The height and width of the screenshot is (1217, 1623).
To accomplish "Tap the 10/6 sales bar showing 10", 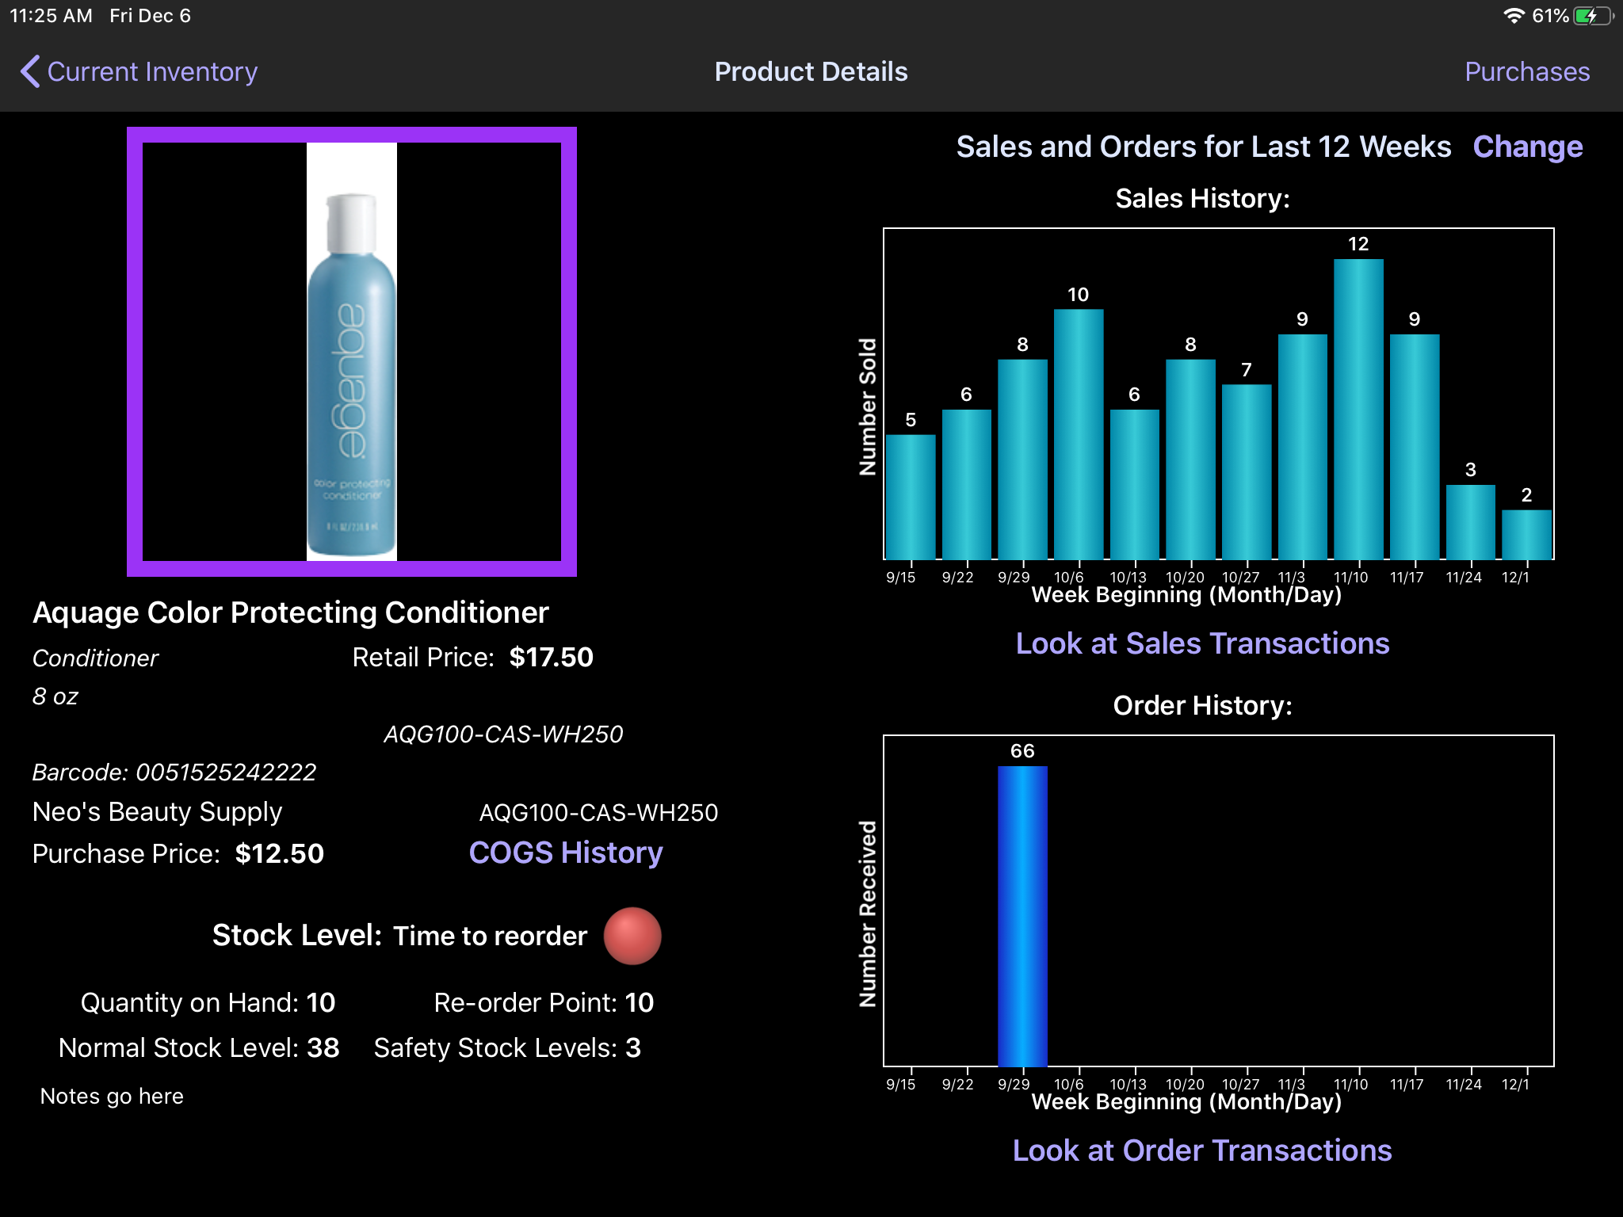I will [1078, 434].
